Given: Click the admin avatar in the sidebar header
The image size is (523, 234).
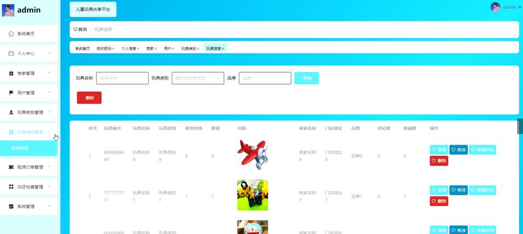Looking at the screenshot, I should click(8, 10).
